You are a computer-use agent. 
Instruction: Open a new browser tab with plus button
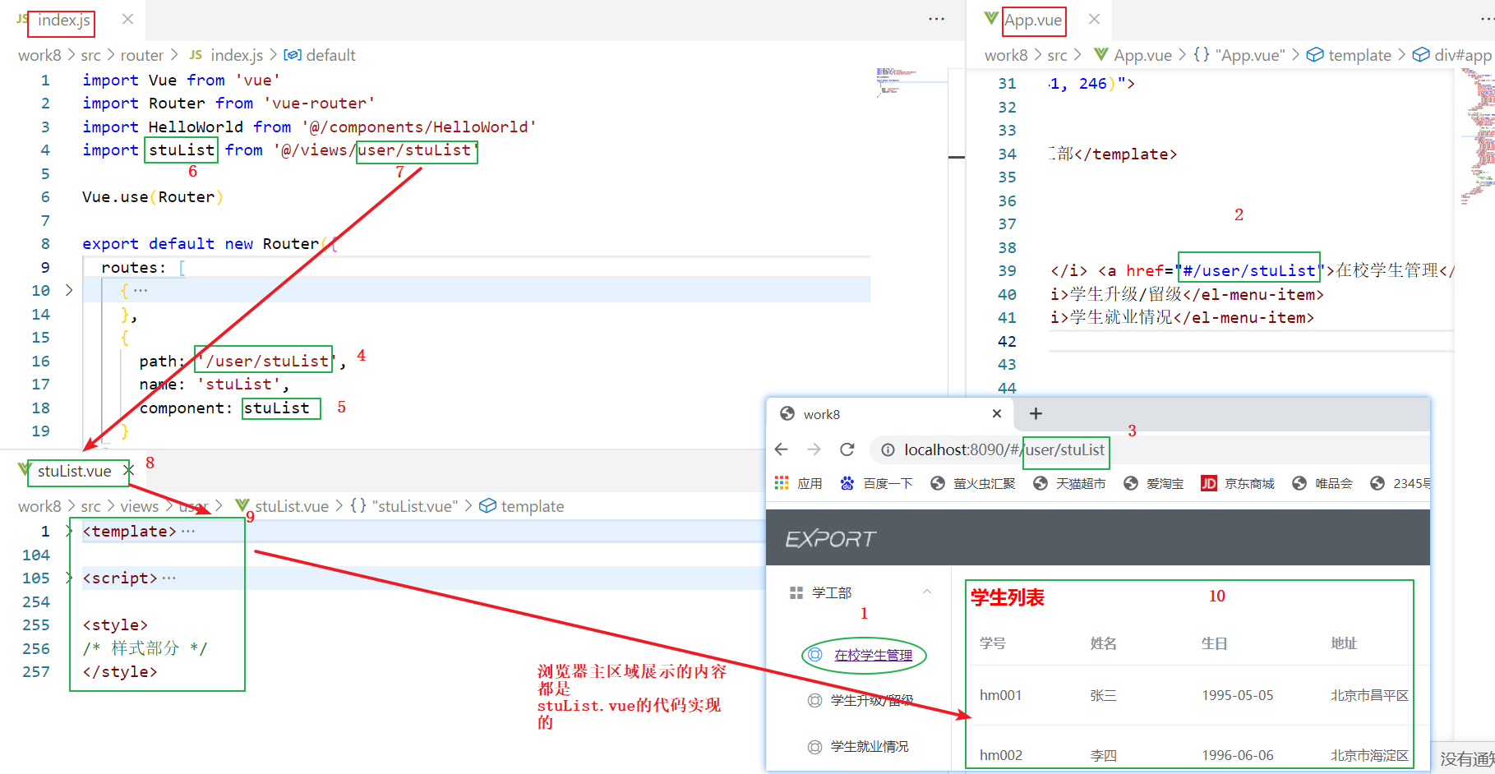(1035, 413)
